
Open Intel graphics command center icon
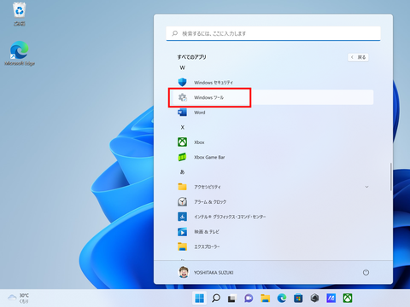point(182,217)
